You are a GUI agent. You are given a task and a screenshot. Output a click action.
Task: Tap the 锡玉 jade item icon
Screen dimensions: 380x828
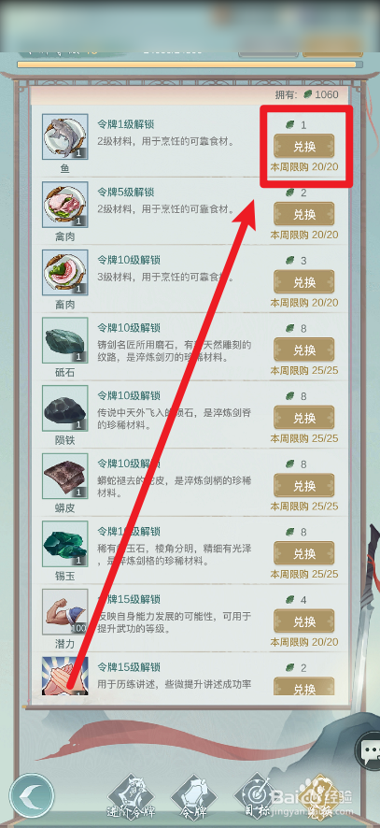point(65,544)
